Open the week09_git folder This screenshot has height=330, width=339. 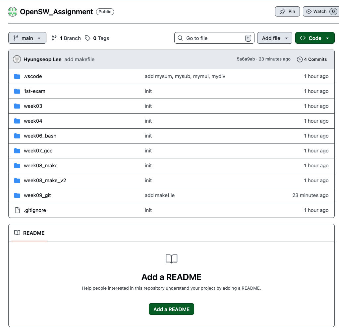click(x=37, y=195)
